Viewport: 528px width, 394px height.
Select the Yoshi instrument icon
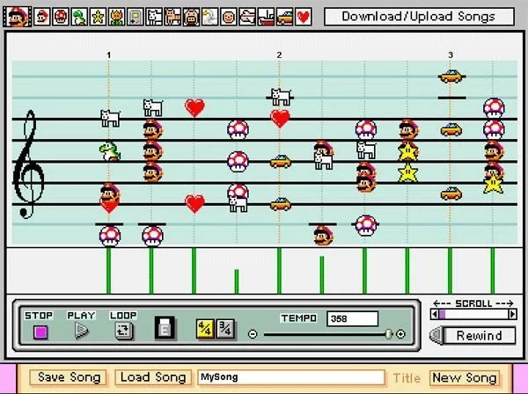pyautogui.click(x=79, y=17)
